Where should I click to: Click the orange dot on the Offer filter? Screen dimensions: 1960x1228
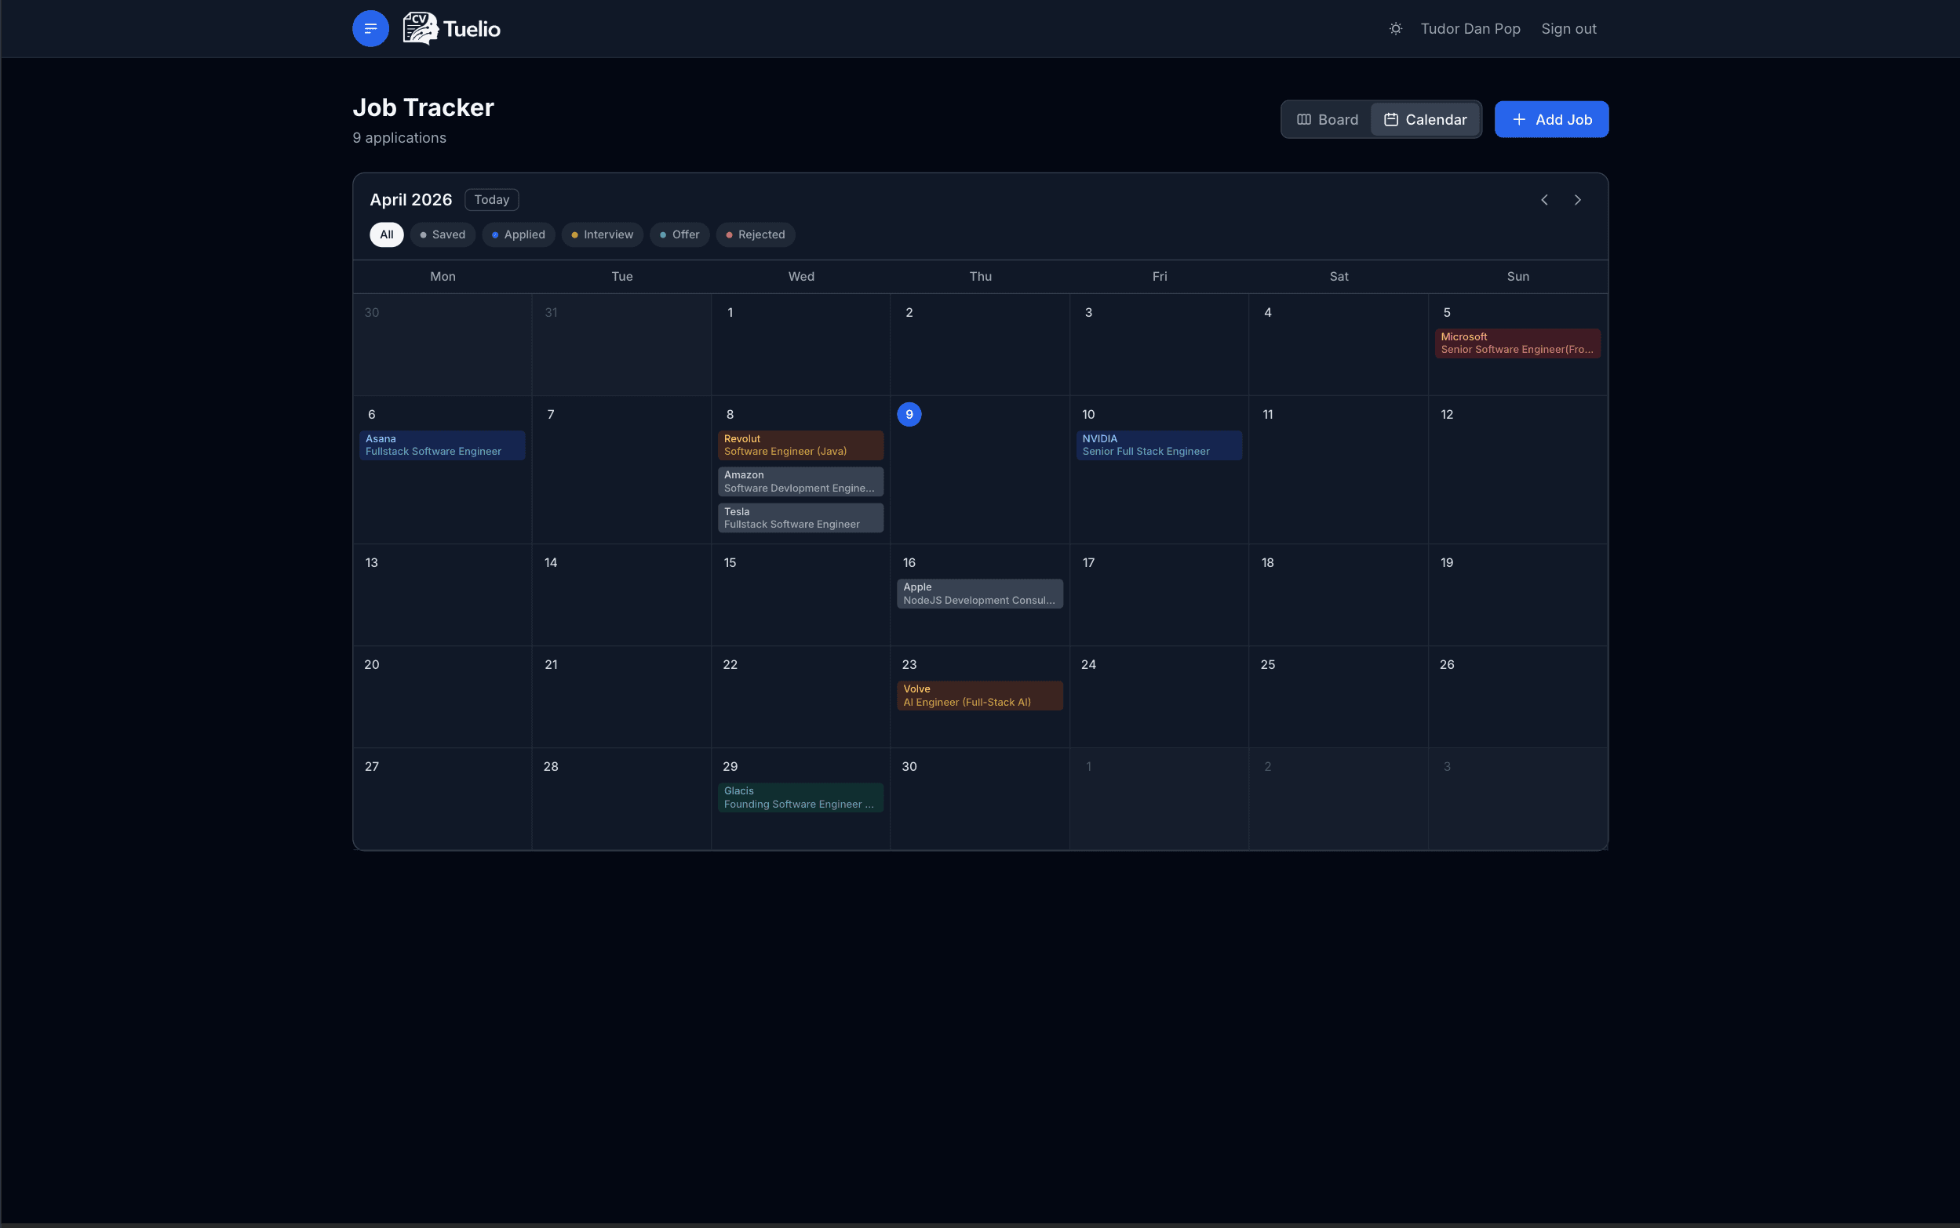(x=665, y=234)
